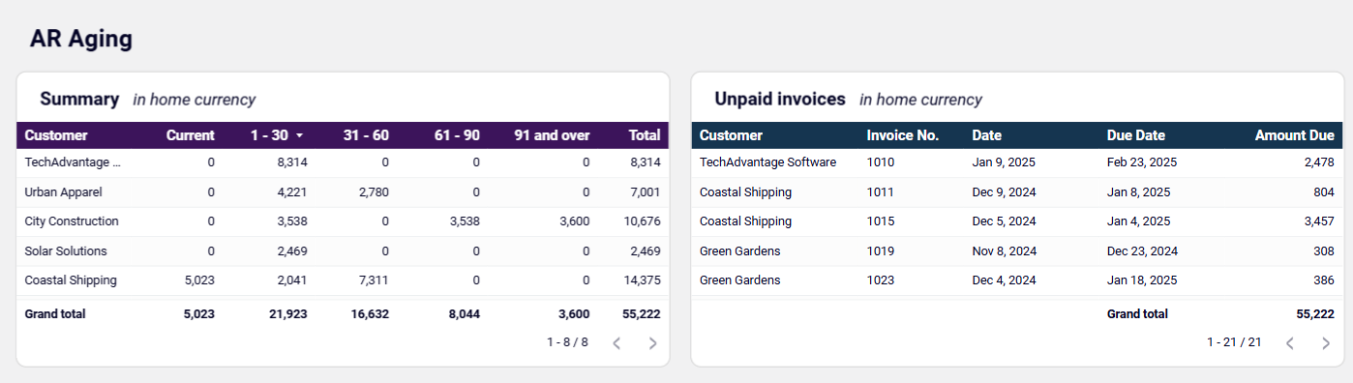Click Grand total label in Unpaid invoices
This screenshot has width=1353, height=383.
[x=1137, y=314]
